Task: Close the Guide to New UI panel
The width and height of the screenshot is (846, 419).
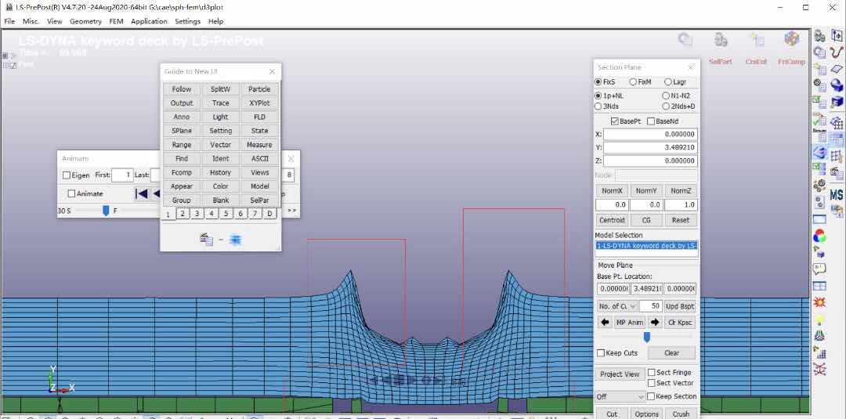Action: (272, 72)
